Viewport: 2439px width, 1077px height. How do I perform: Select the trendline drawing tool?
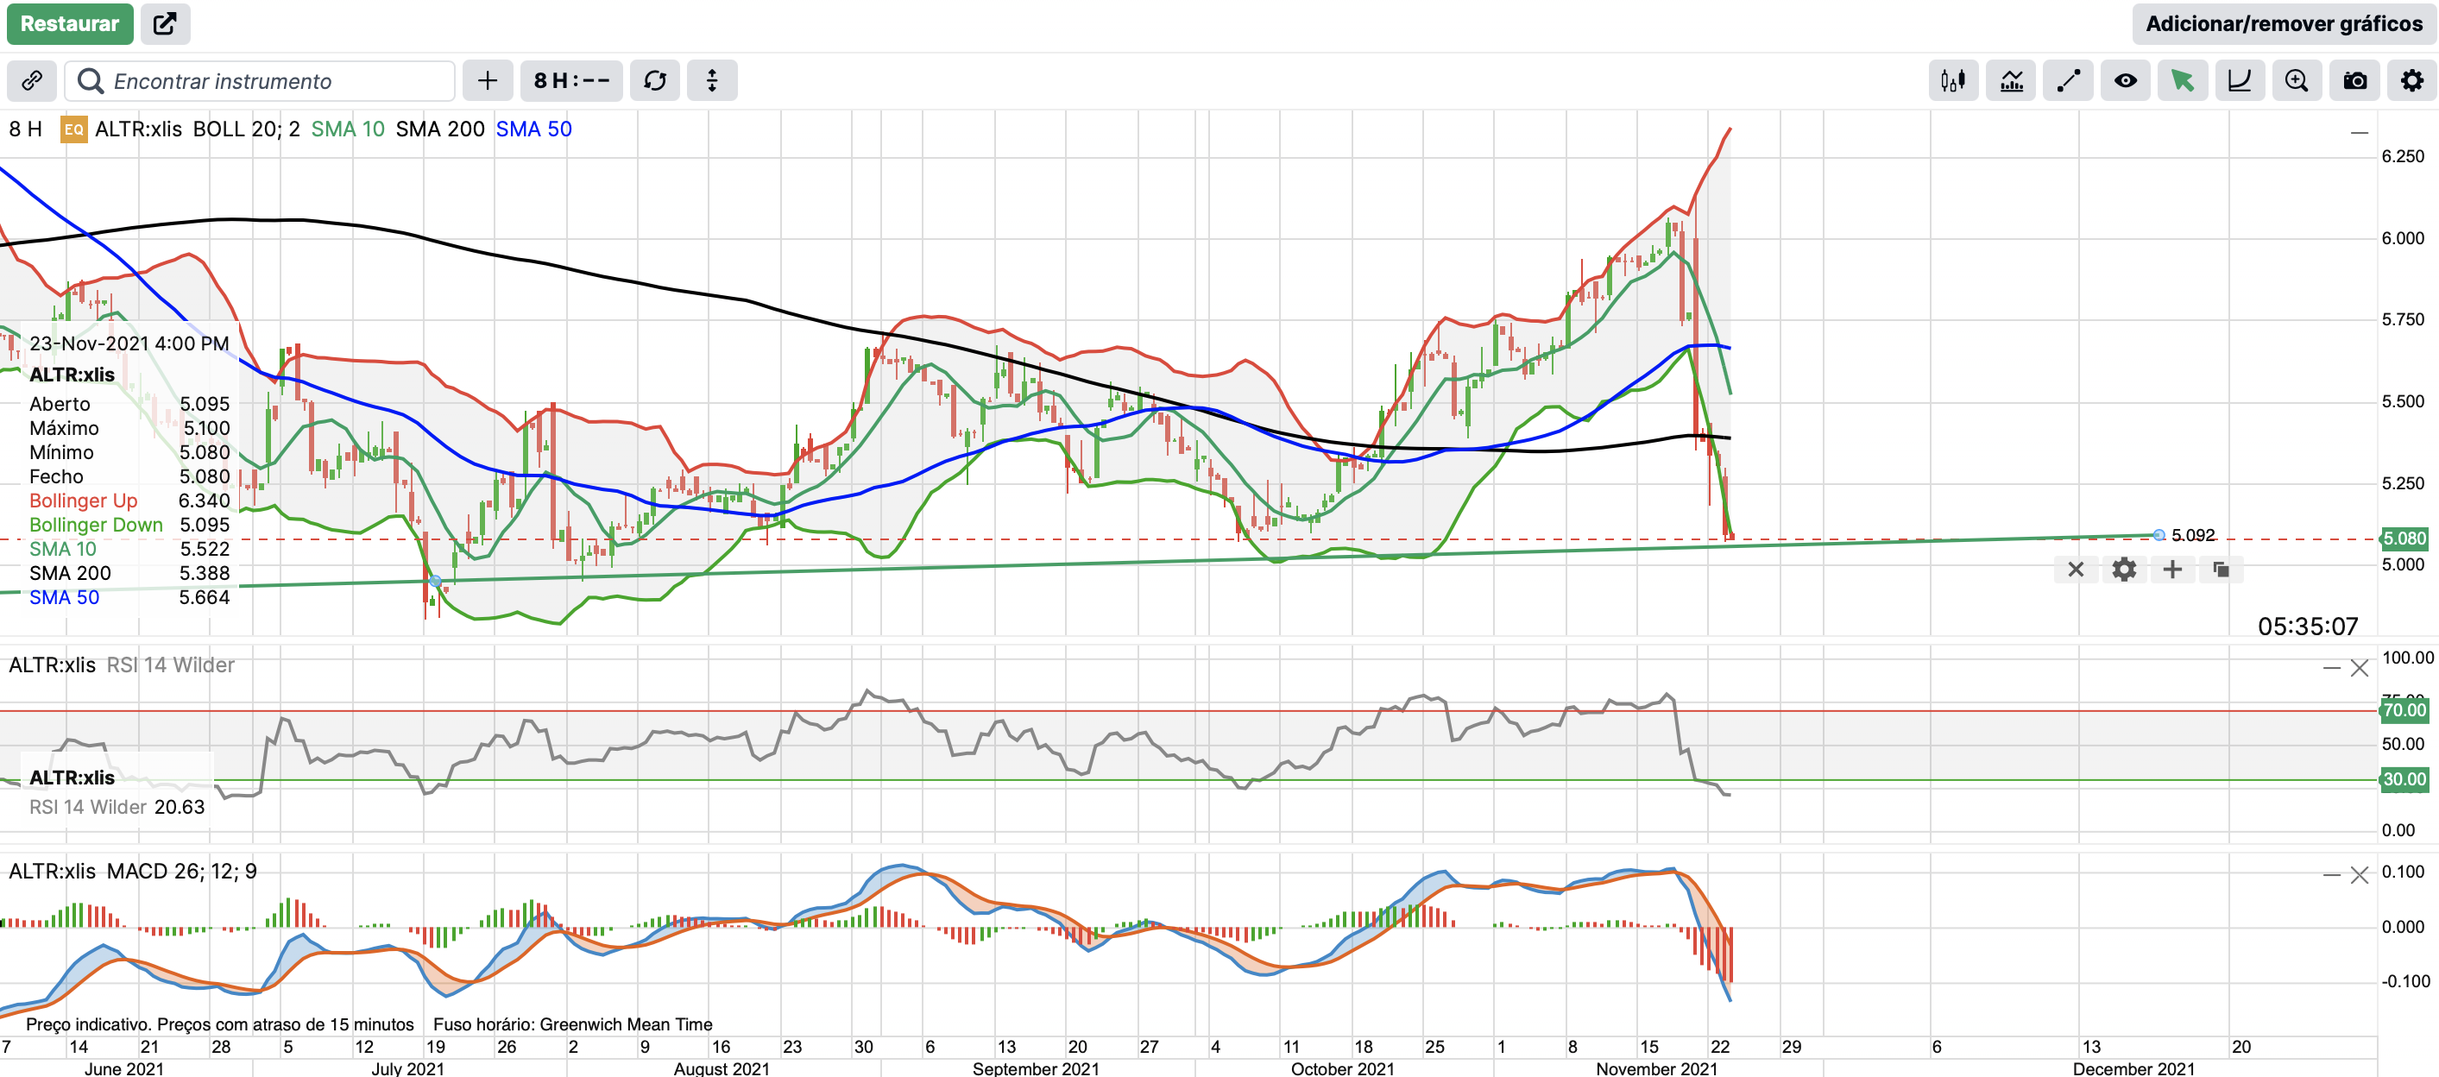(x=2068, y=80)
